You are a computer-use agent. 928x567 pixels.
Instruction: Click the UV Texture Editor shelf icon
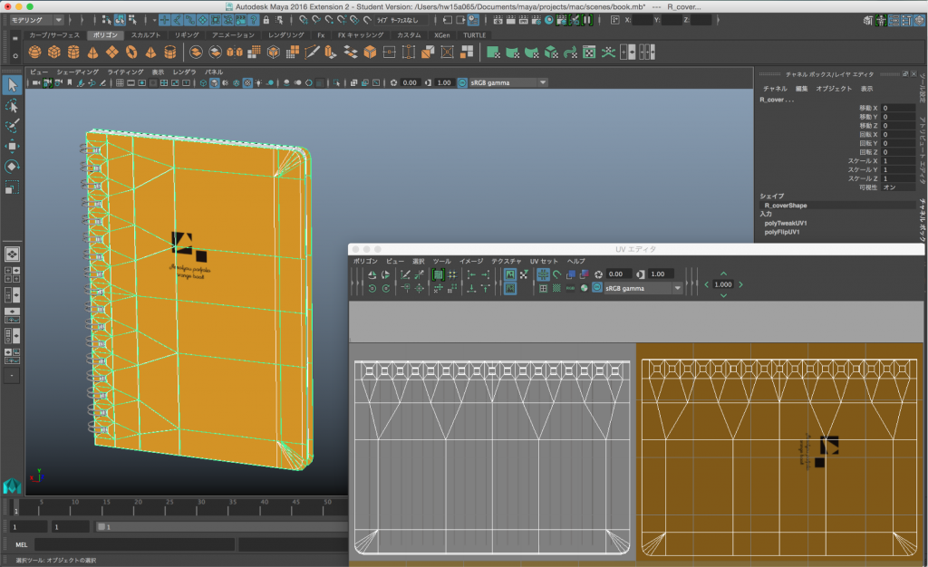click(x=589, y=52)
